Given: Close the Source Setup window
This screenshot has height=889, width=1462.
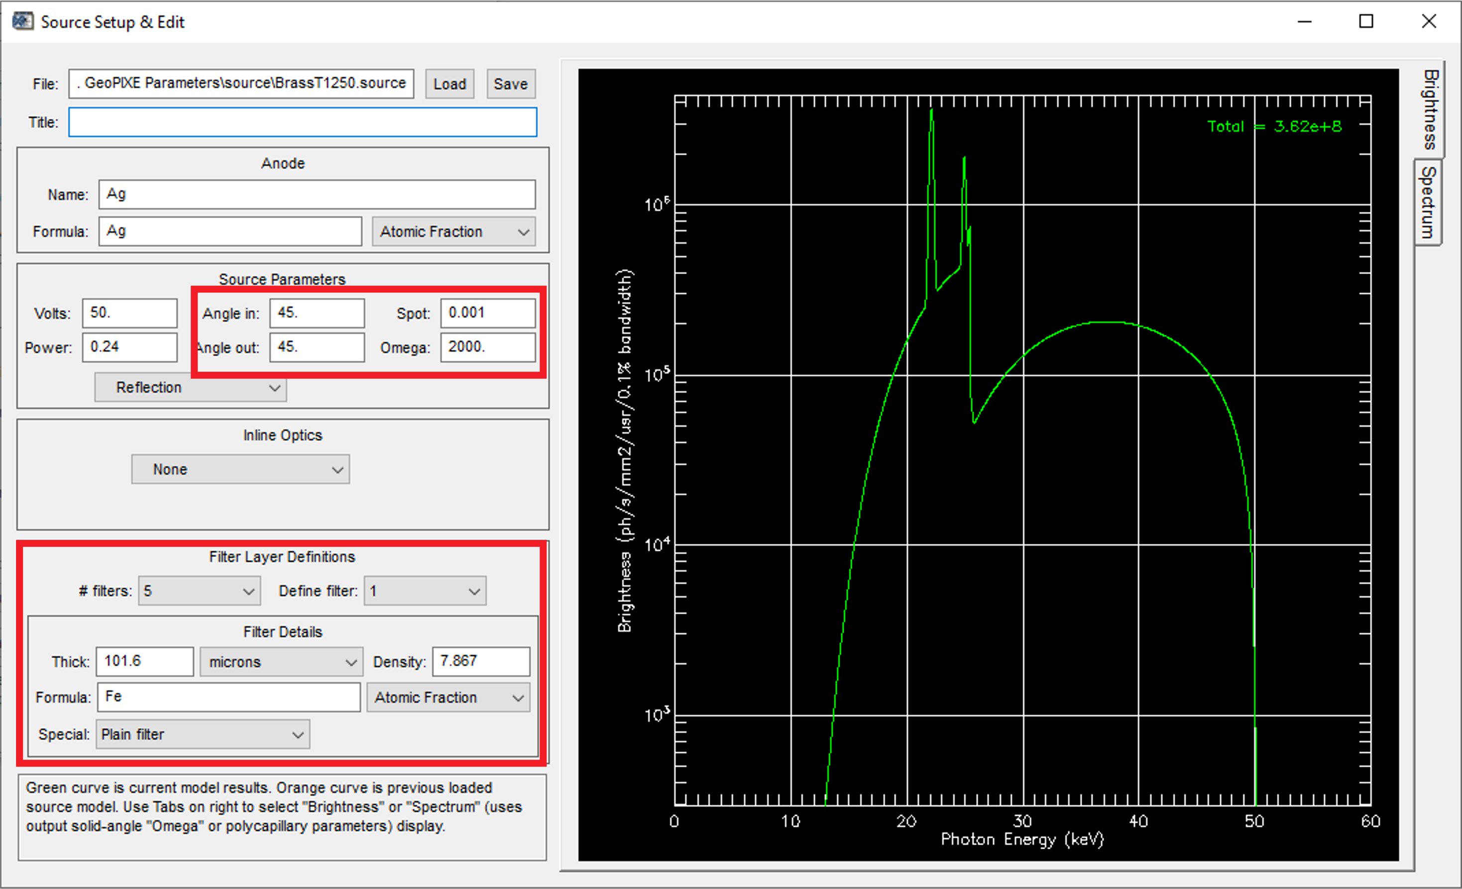Looking at the screenshot, I should [x=1429, y=21].
